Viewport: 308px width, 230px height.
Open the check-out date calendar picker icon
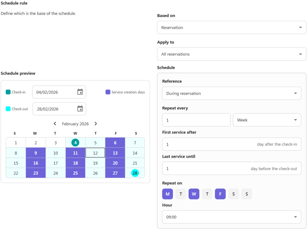tap(80, 109)
